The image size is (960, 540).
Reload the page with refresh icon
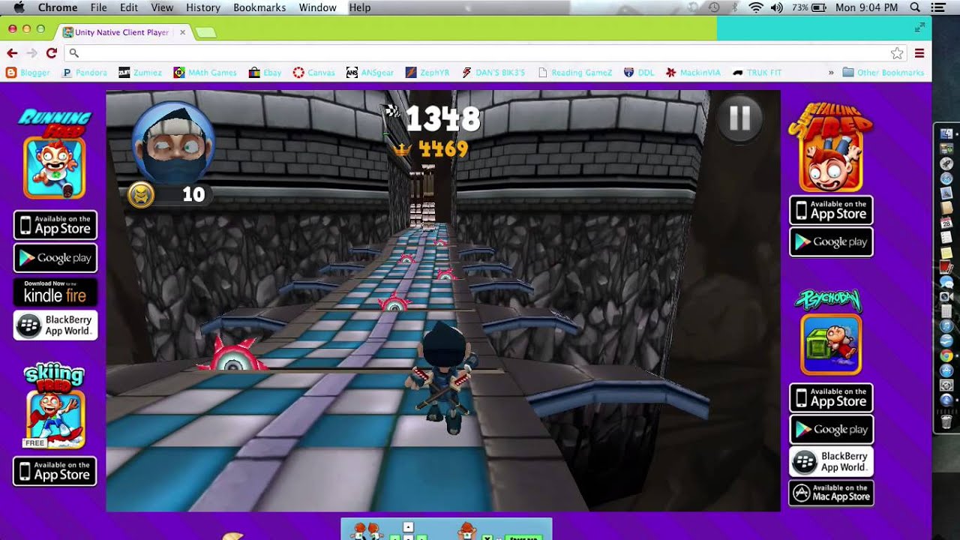[x=52, y=52]
